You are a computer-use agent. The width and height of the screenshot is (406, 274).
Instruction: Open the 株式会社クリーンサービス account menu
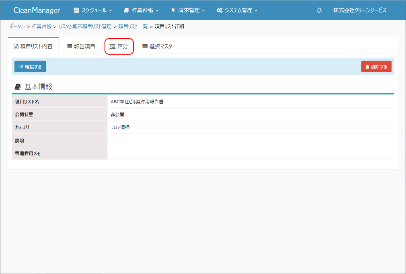(360, 10)
